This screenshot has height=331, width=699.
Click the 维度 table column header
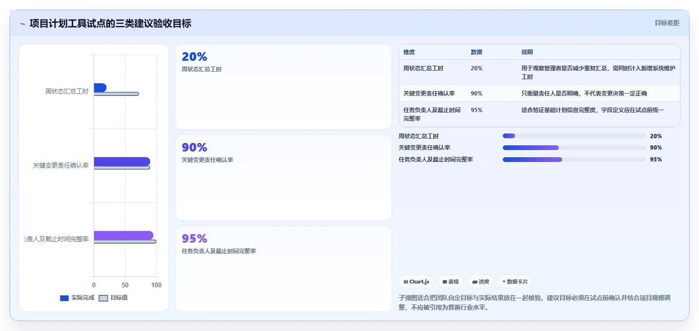point(409,52)
